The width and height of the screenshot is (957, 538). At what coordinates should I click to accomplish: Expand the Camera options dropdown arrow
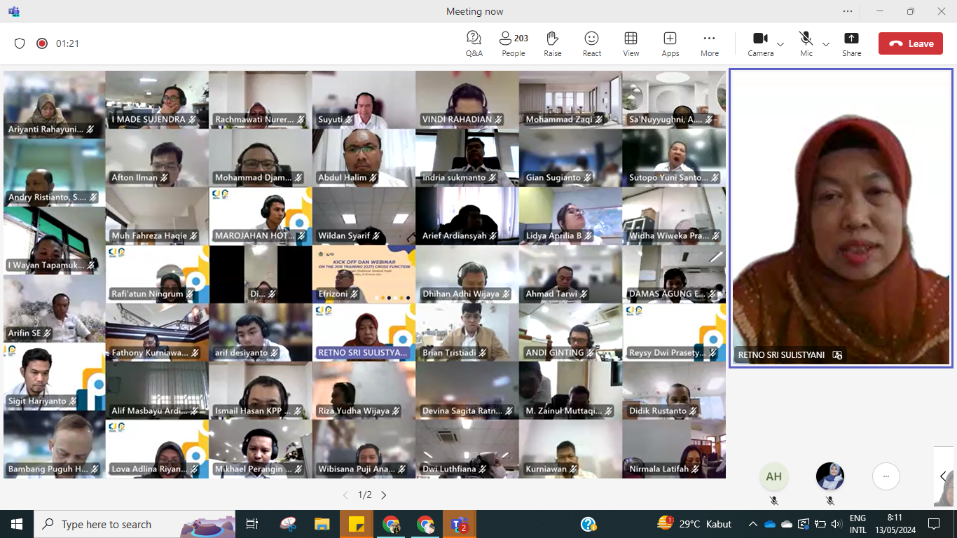pyautogui.click(x=780, y=44)
